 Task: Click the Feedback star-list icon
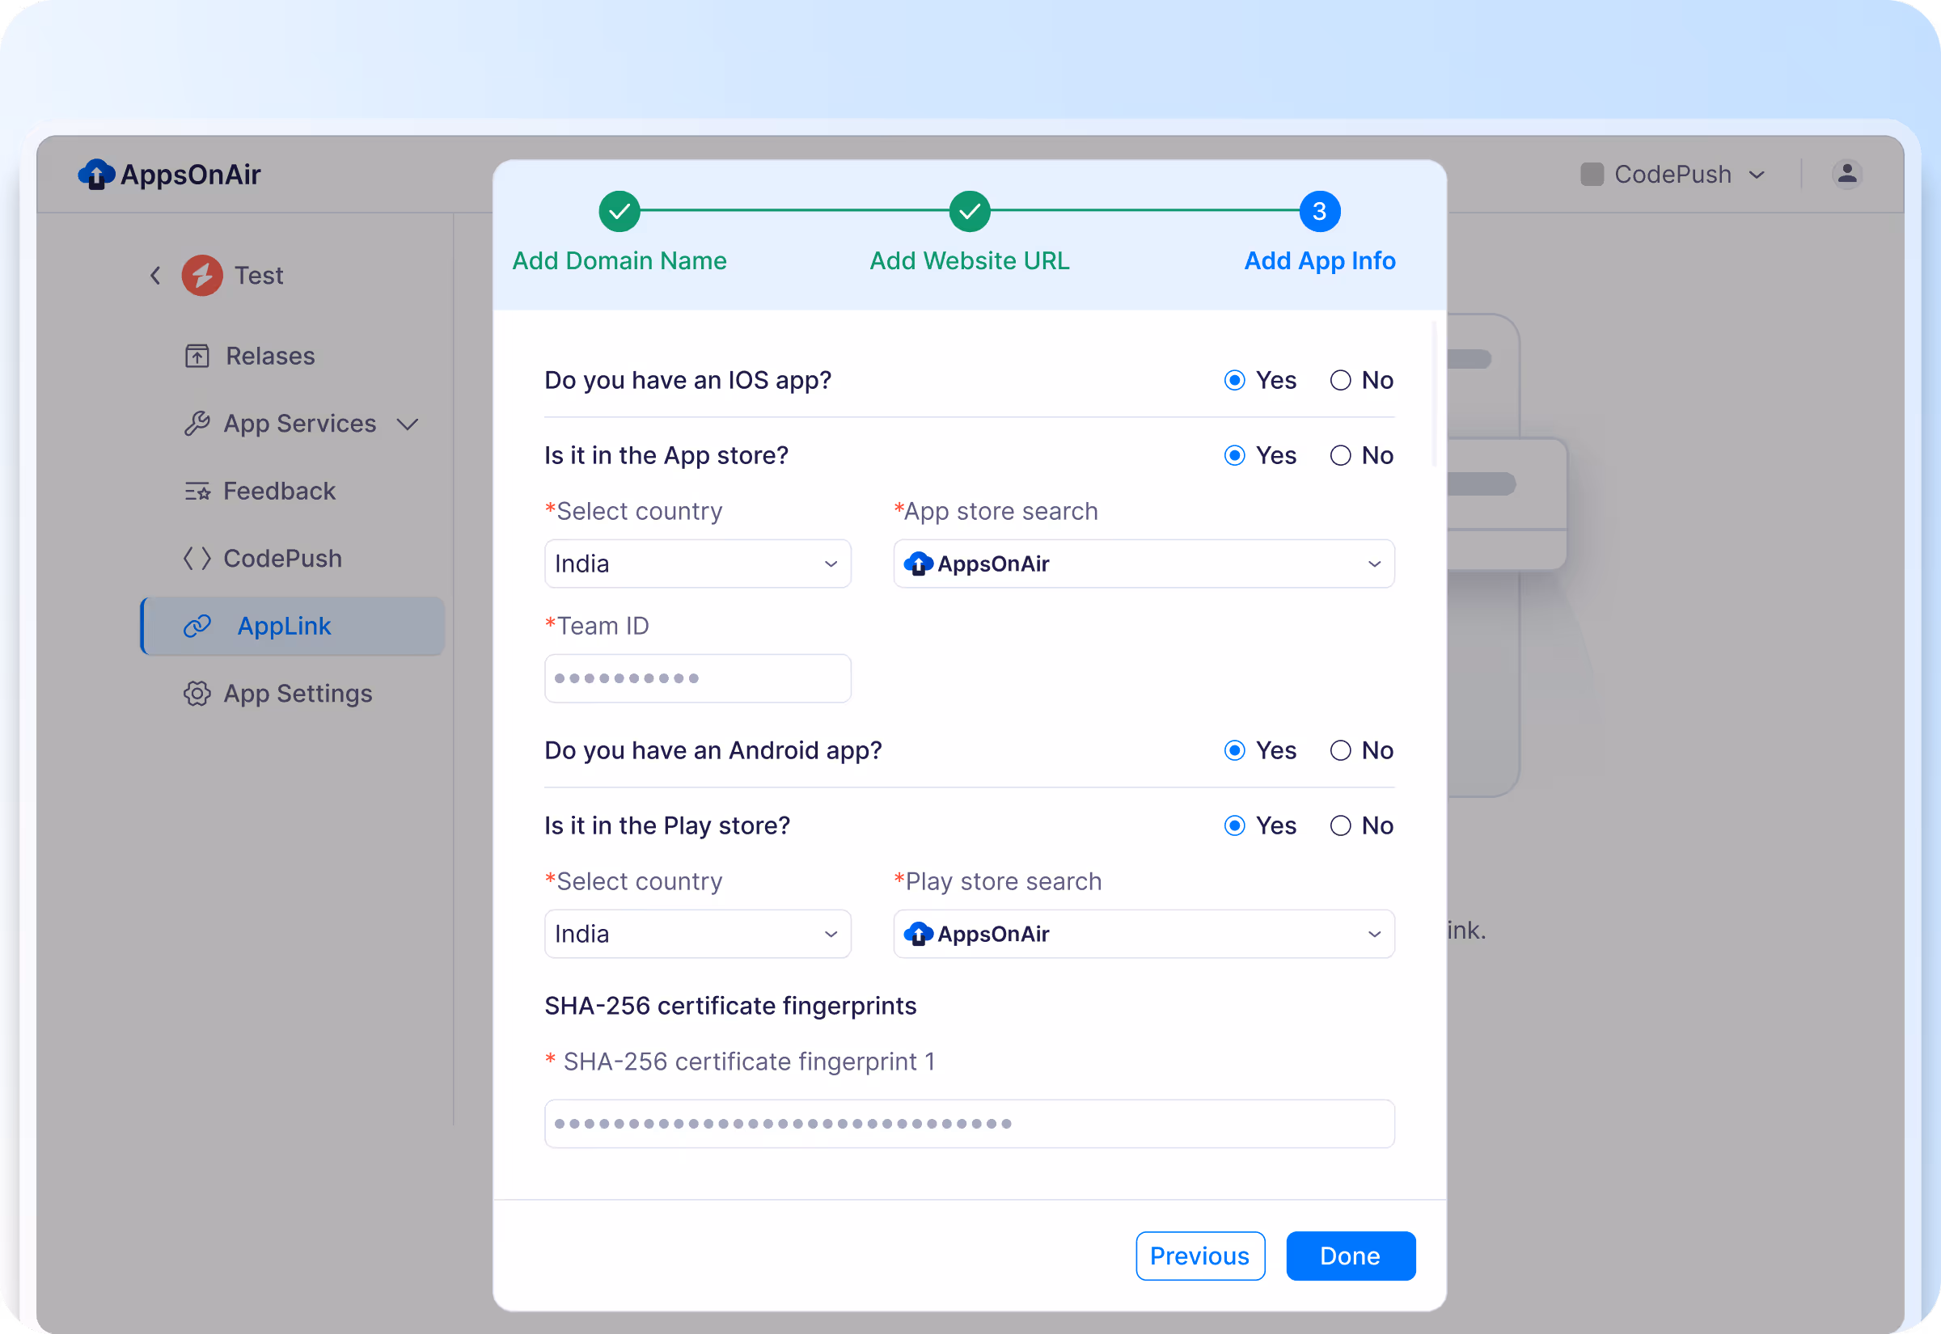click(x=197, y=492)
